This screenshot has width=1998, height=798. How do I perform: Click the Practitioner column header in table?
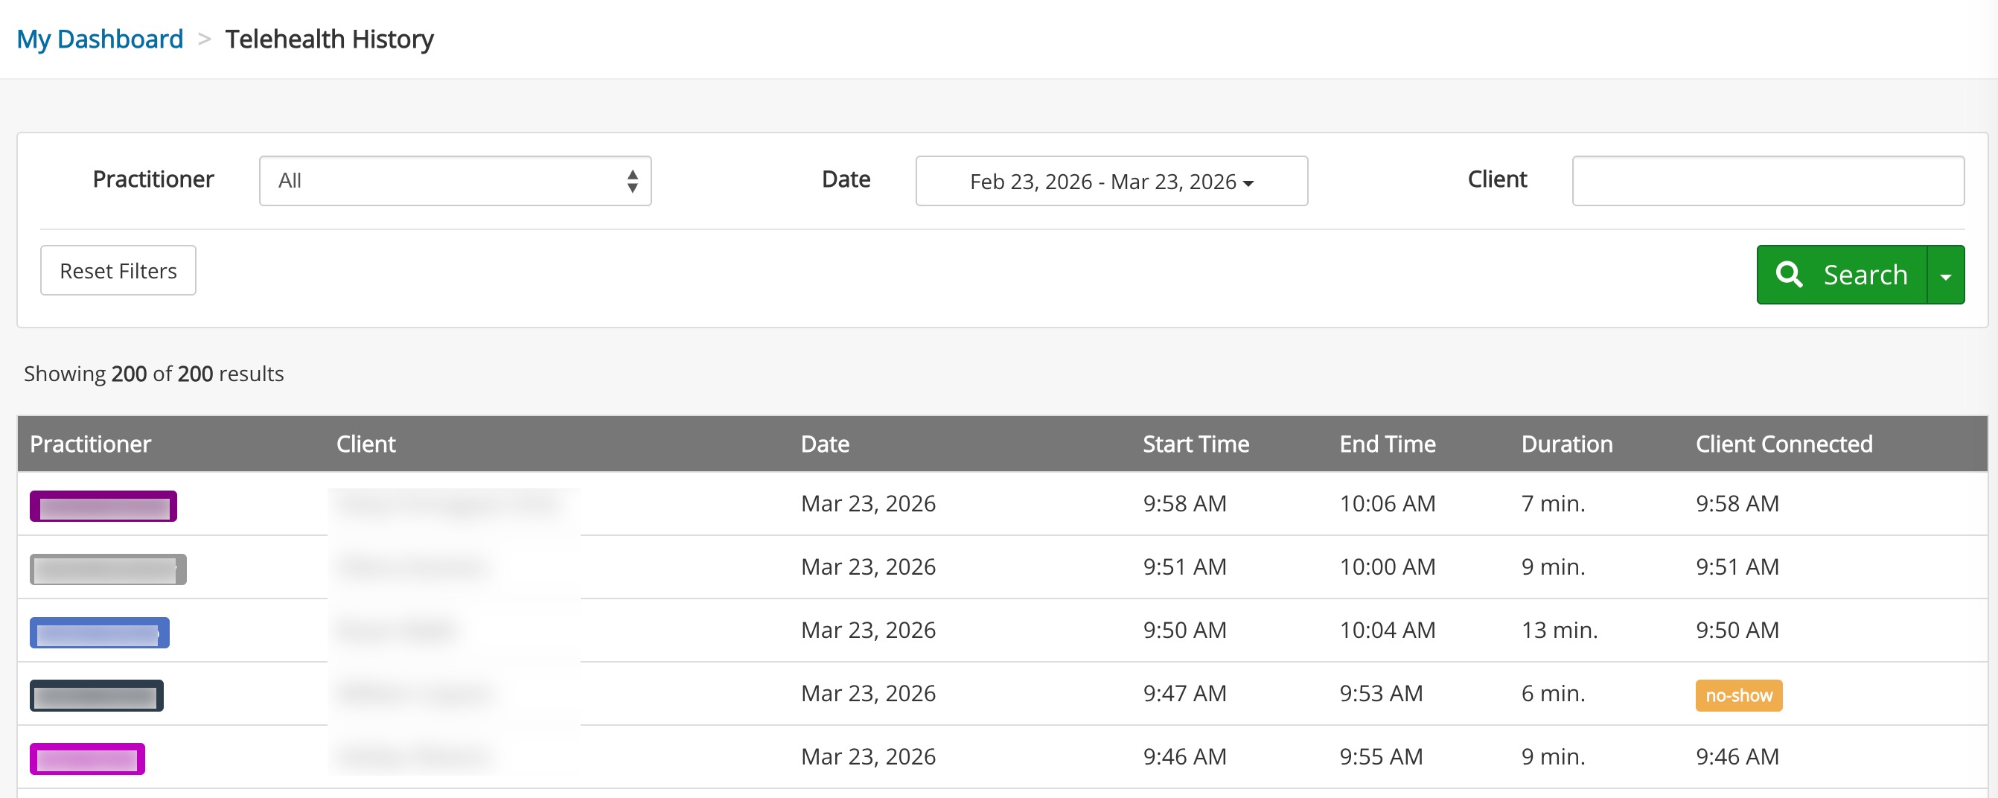tap(90, 444)
